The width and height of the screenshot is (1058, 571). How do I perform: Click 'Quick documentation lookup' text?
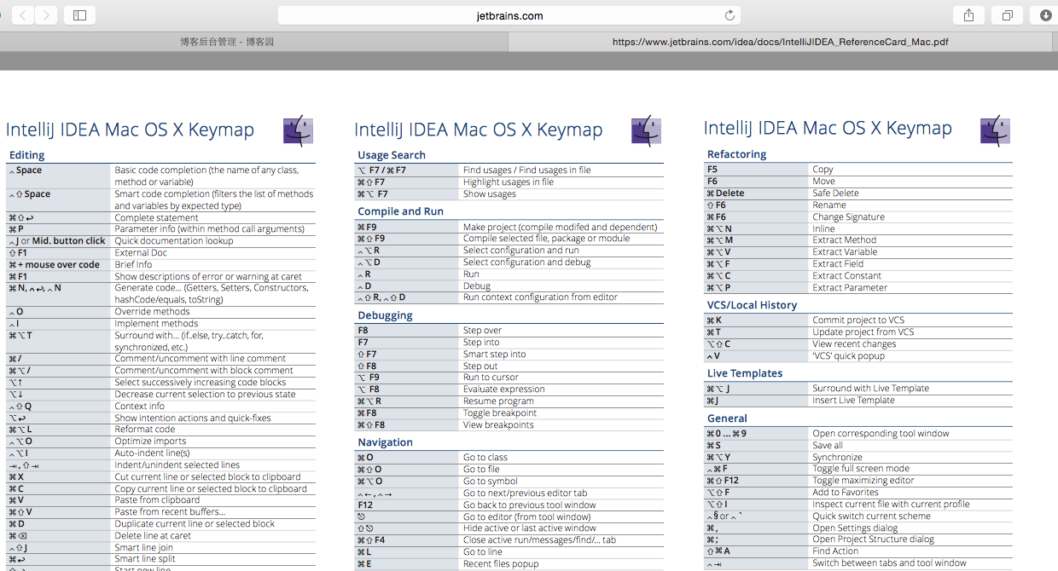pos(174,241)
